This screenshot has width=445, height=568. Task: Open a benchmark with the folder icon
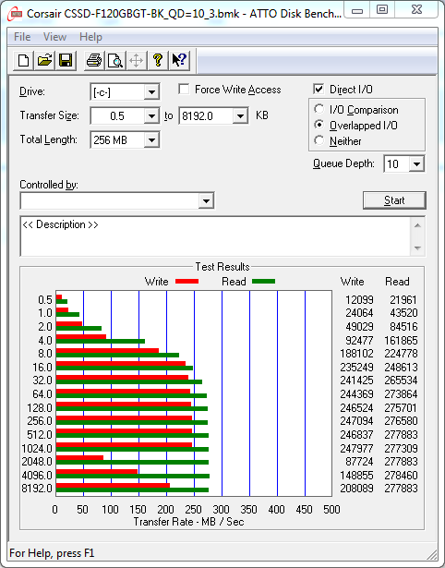[x=44, y=61]
